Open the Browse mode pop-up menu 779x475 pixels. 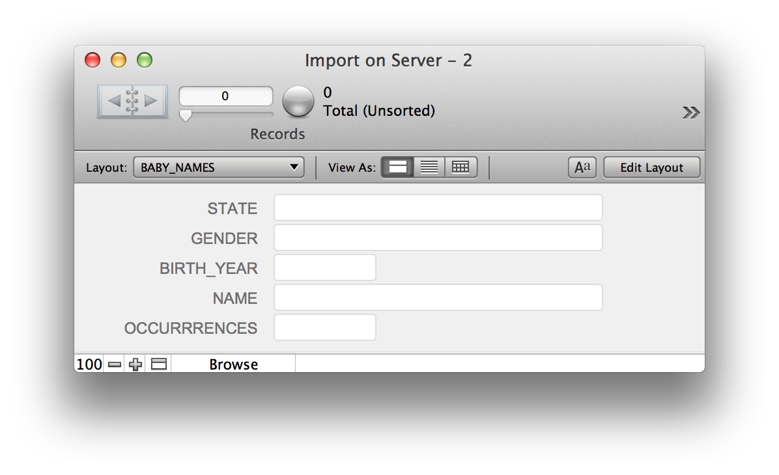click(x=233, y=364)
